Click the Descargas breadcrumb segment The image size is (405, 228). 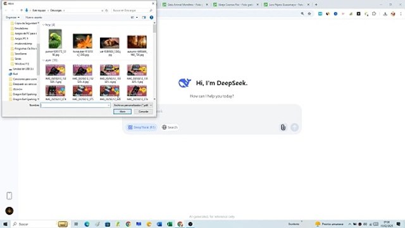56,10
